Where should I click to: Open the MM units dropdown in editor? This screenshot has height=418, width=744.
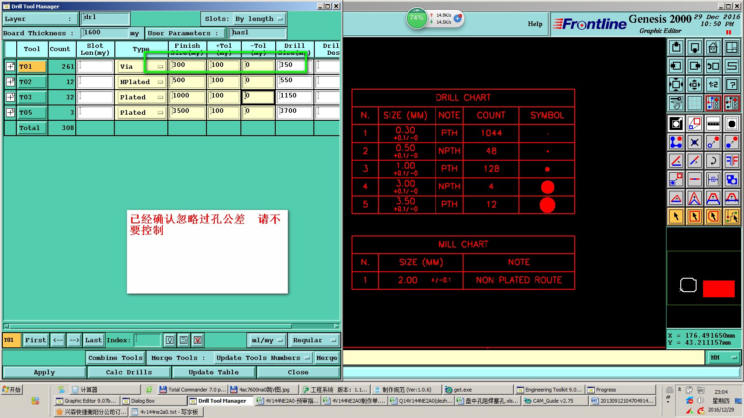point(724,358)
